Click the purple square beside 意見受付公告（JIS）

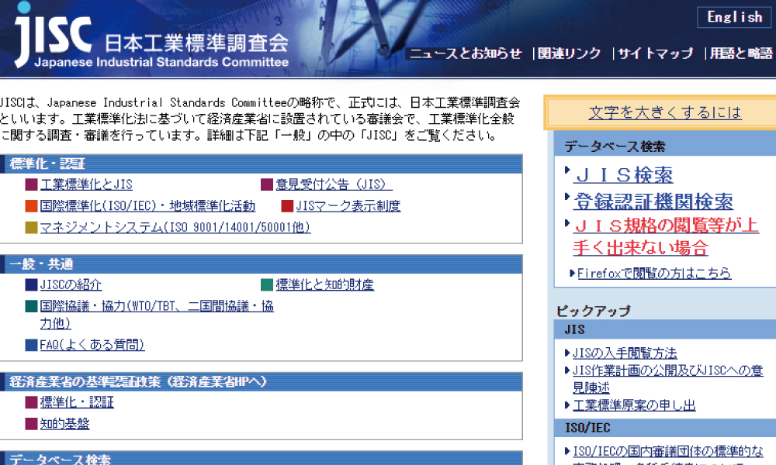point(267,184)
